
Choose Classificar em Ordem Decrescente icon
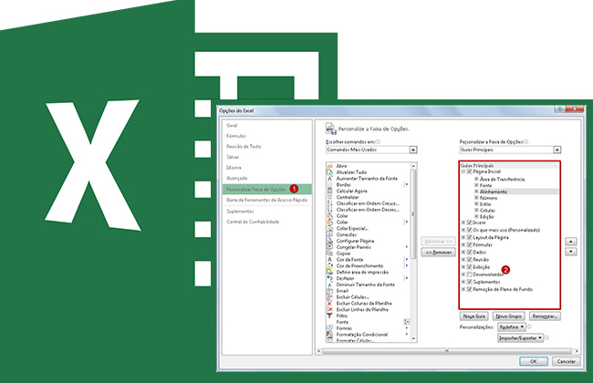pos(329,210)
